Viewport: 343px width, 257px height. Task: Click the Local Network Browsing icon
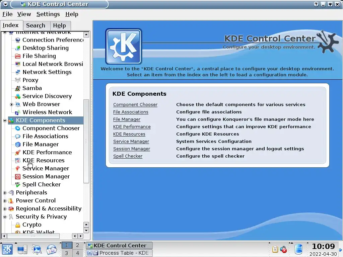18,64
